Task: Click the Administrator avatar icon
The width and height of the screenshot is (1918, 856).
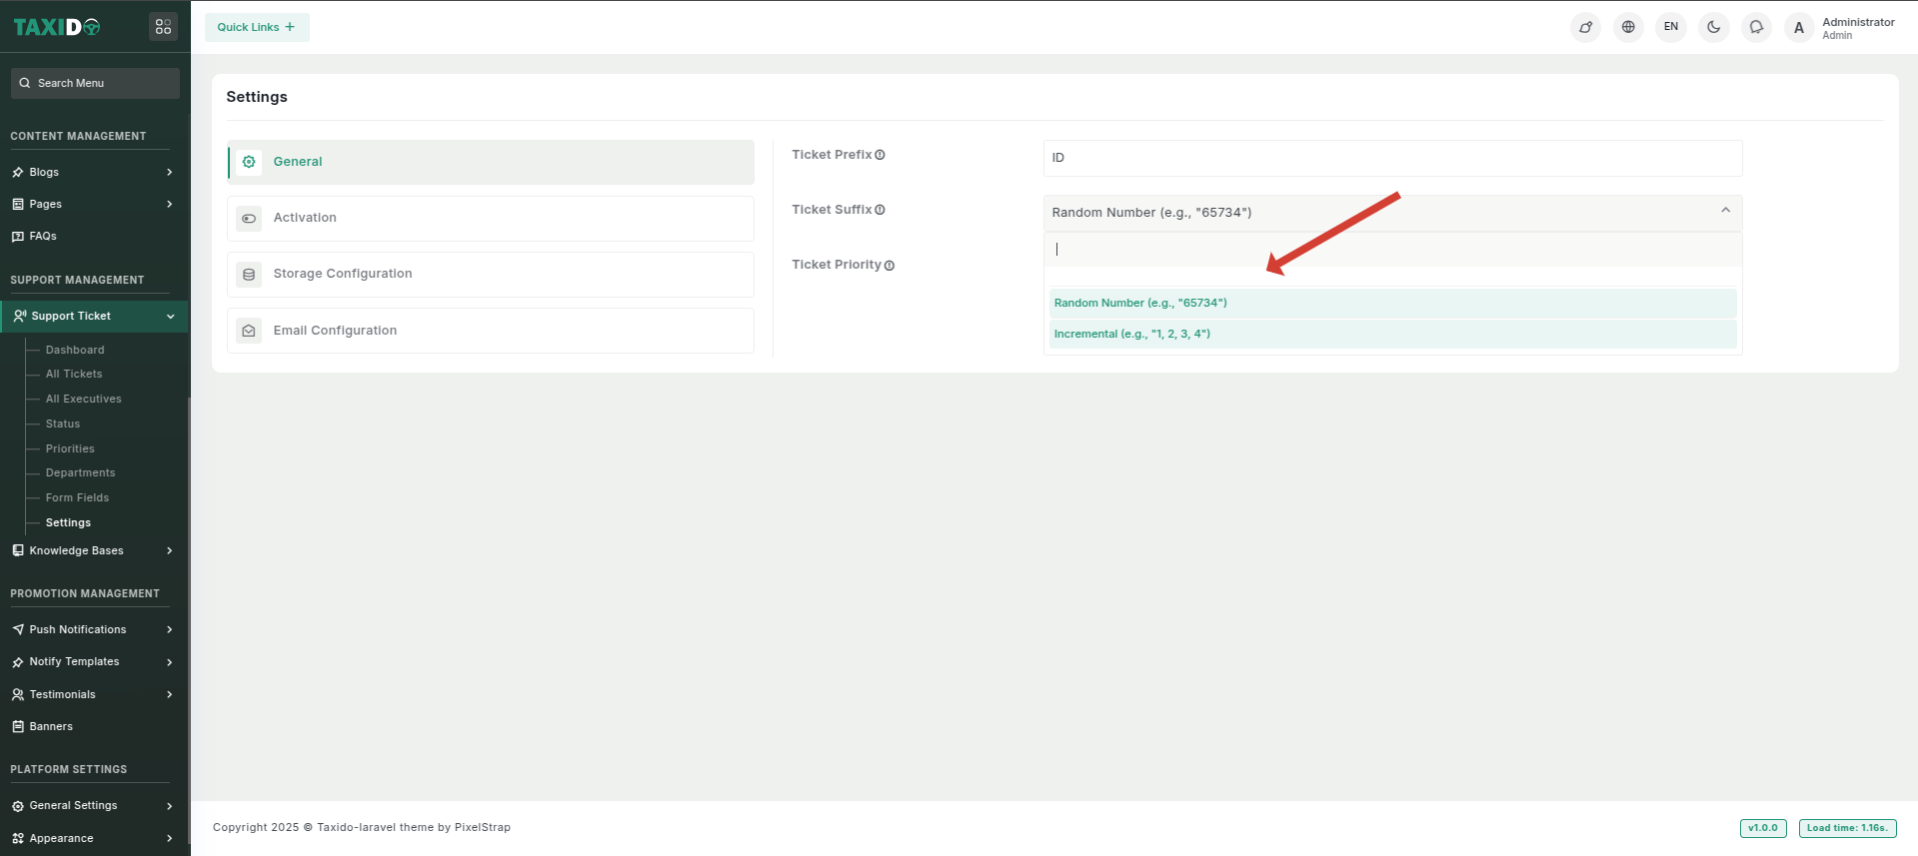Action: click(x=1799, y=28)
